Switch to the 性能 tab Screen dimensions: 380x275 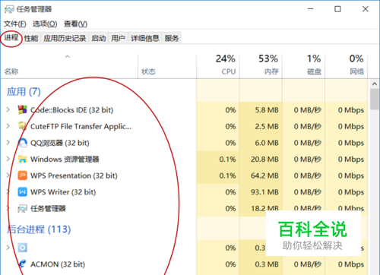click(x=31, y=38)
